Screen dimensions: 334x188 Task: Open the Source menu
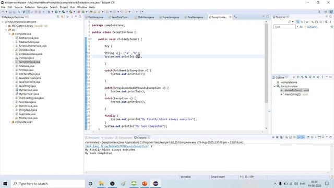(x=18, y=7)
